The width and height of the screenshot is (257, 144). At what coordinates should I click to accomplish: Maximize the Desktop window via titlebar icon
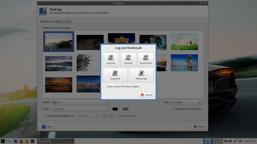201,3
